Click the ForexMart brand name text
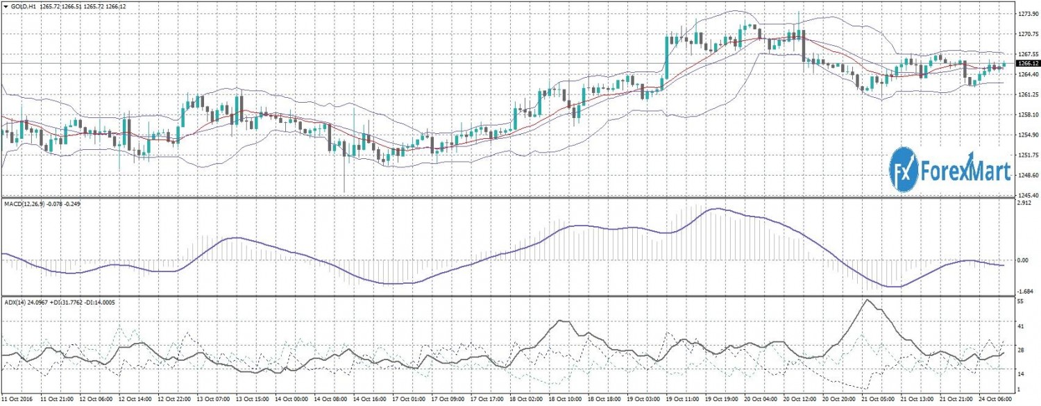1041x406 pixels. (x=965, y=169)
